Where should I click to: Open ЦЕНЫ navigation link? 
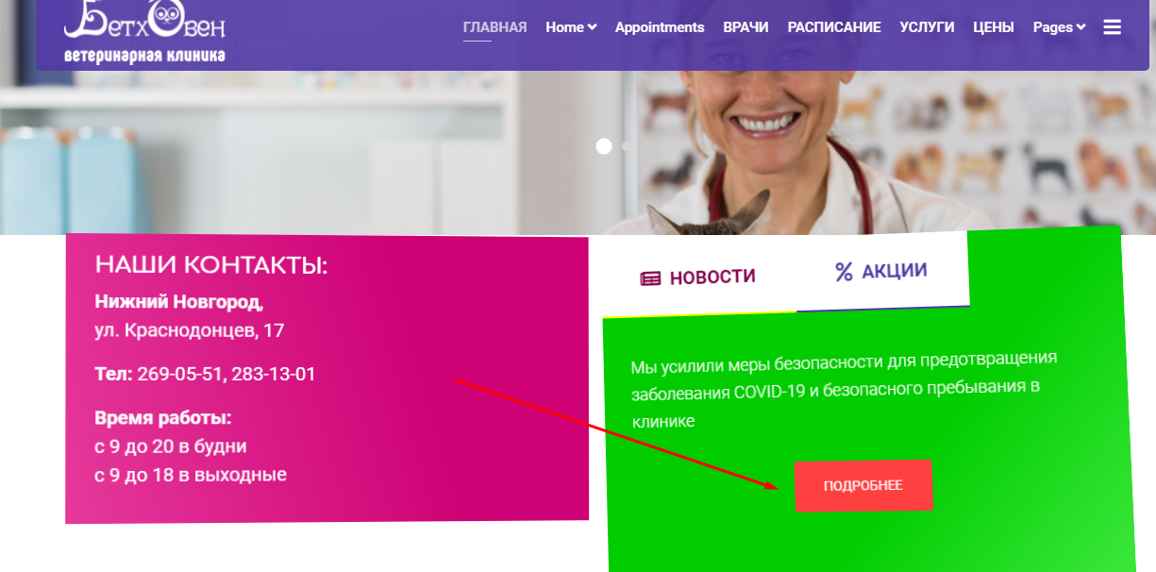[x=994, y=27]
